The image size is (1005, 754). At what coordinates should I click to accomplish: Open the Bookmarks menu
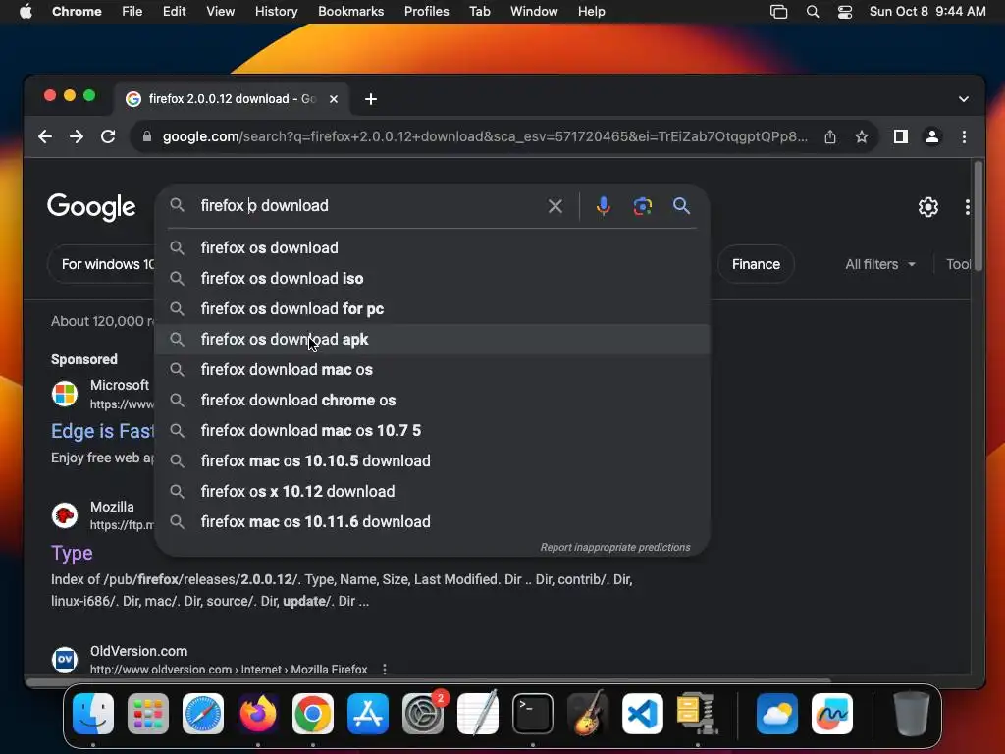(350, 12)
